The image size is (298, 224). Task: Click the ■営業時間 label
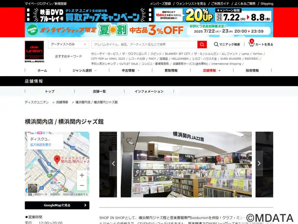point(34,217)
